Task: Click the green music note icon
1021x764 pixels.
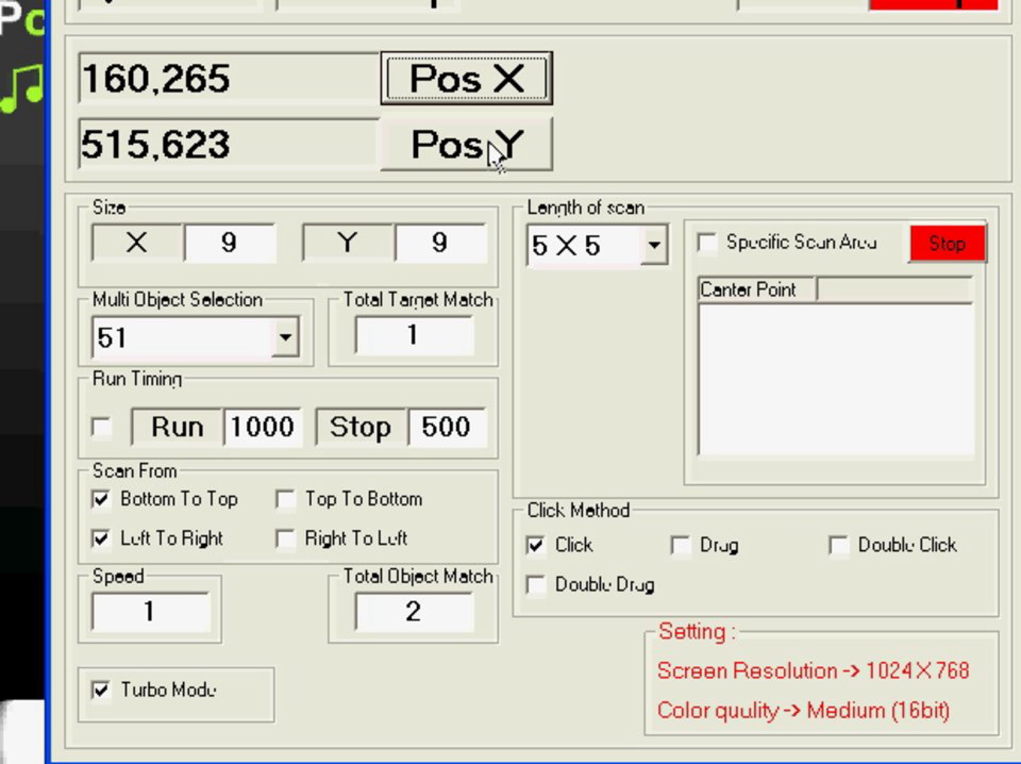Action: click(x=22, y=89)
